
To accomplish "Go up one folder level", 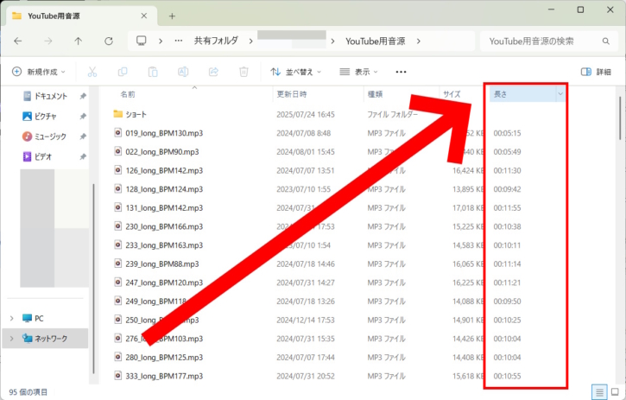I will click(x=79, y=41).
